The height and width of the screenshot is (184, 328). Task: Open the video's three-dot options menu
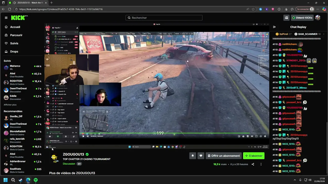(261, 164)
